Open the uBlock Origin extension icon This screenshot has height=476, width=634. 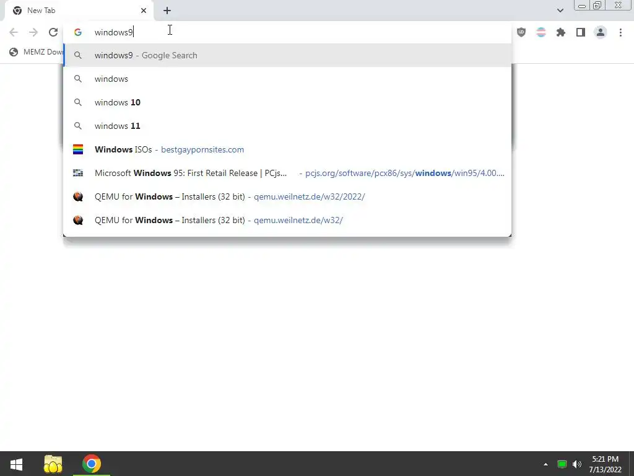tap(521, 32)
